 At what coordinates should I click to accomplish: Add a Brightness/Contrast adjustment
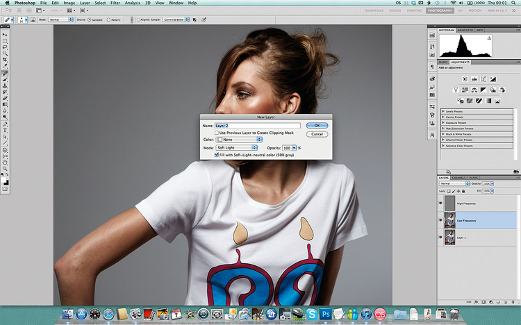pos(465,79)
